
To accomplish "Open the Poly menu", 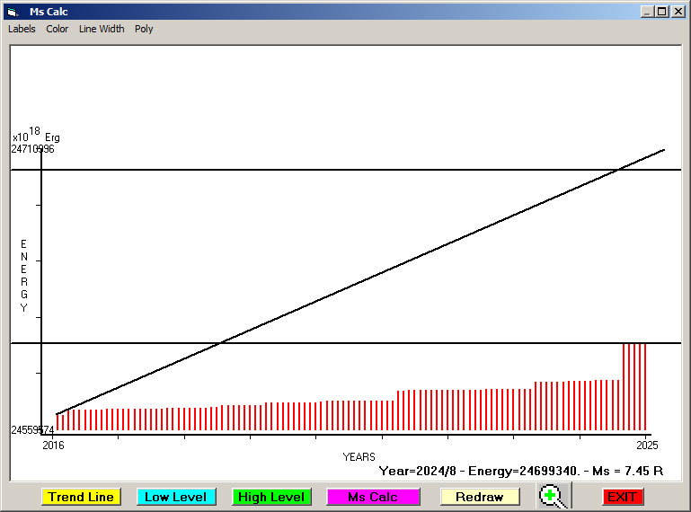I will pyautogui.click(x=144, y=29).
